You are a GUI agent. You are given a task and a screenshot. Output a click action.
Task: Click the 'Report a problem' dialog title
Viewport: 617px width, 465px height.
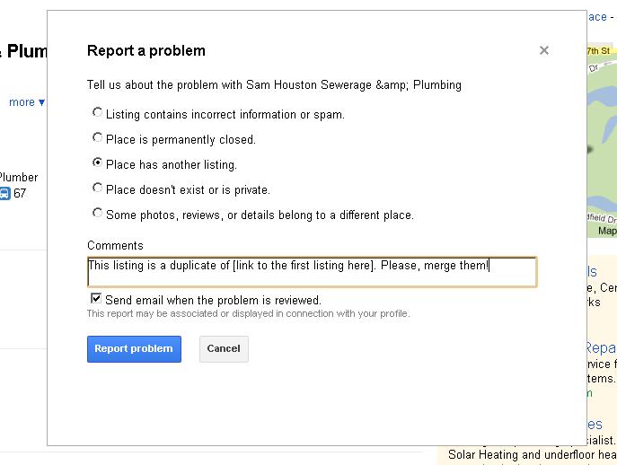click(145, 51)
